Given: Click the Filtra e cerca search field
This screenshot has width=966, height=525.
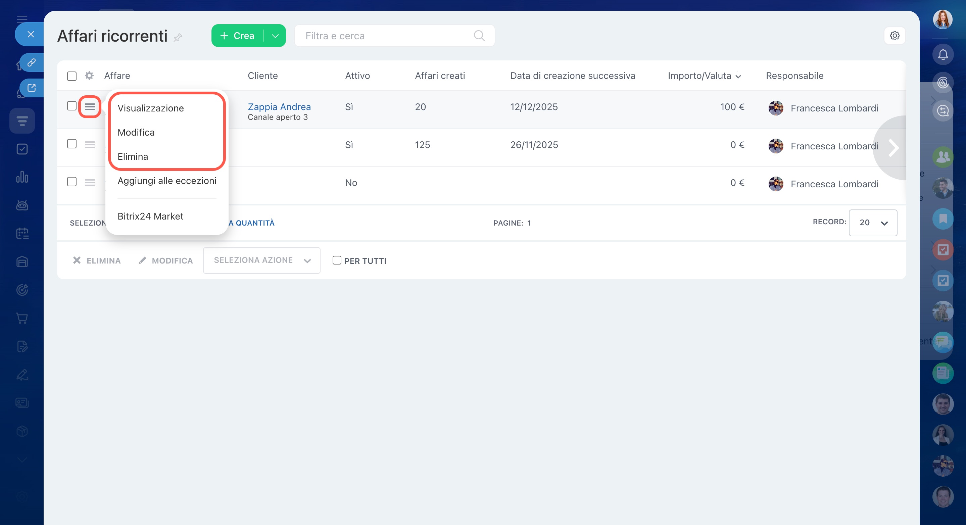Looking at the screenshot, I should tap(386, 36).
